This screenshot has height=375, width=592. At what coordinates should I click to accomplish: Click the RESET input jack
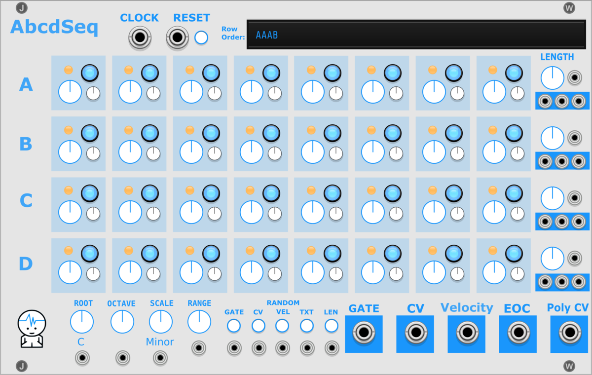(x=178, y=37)
